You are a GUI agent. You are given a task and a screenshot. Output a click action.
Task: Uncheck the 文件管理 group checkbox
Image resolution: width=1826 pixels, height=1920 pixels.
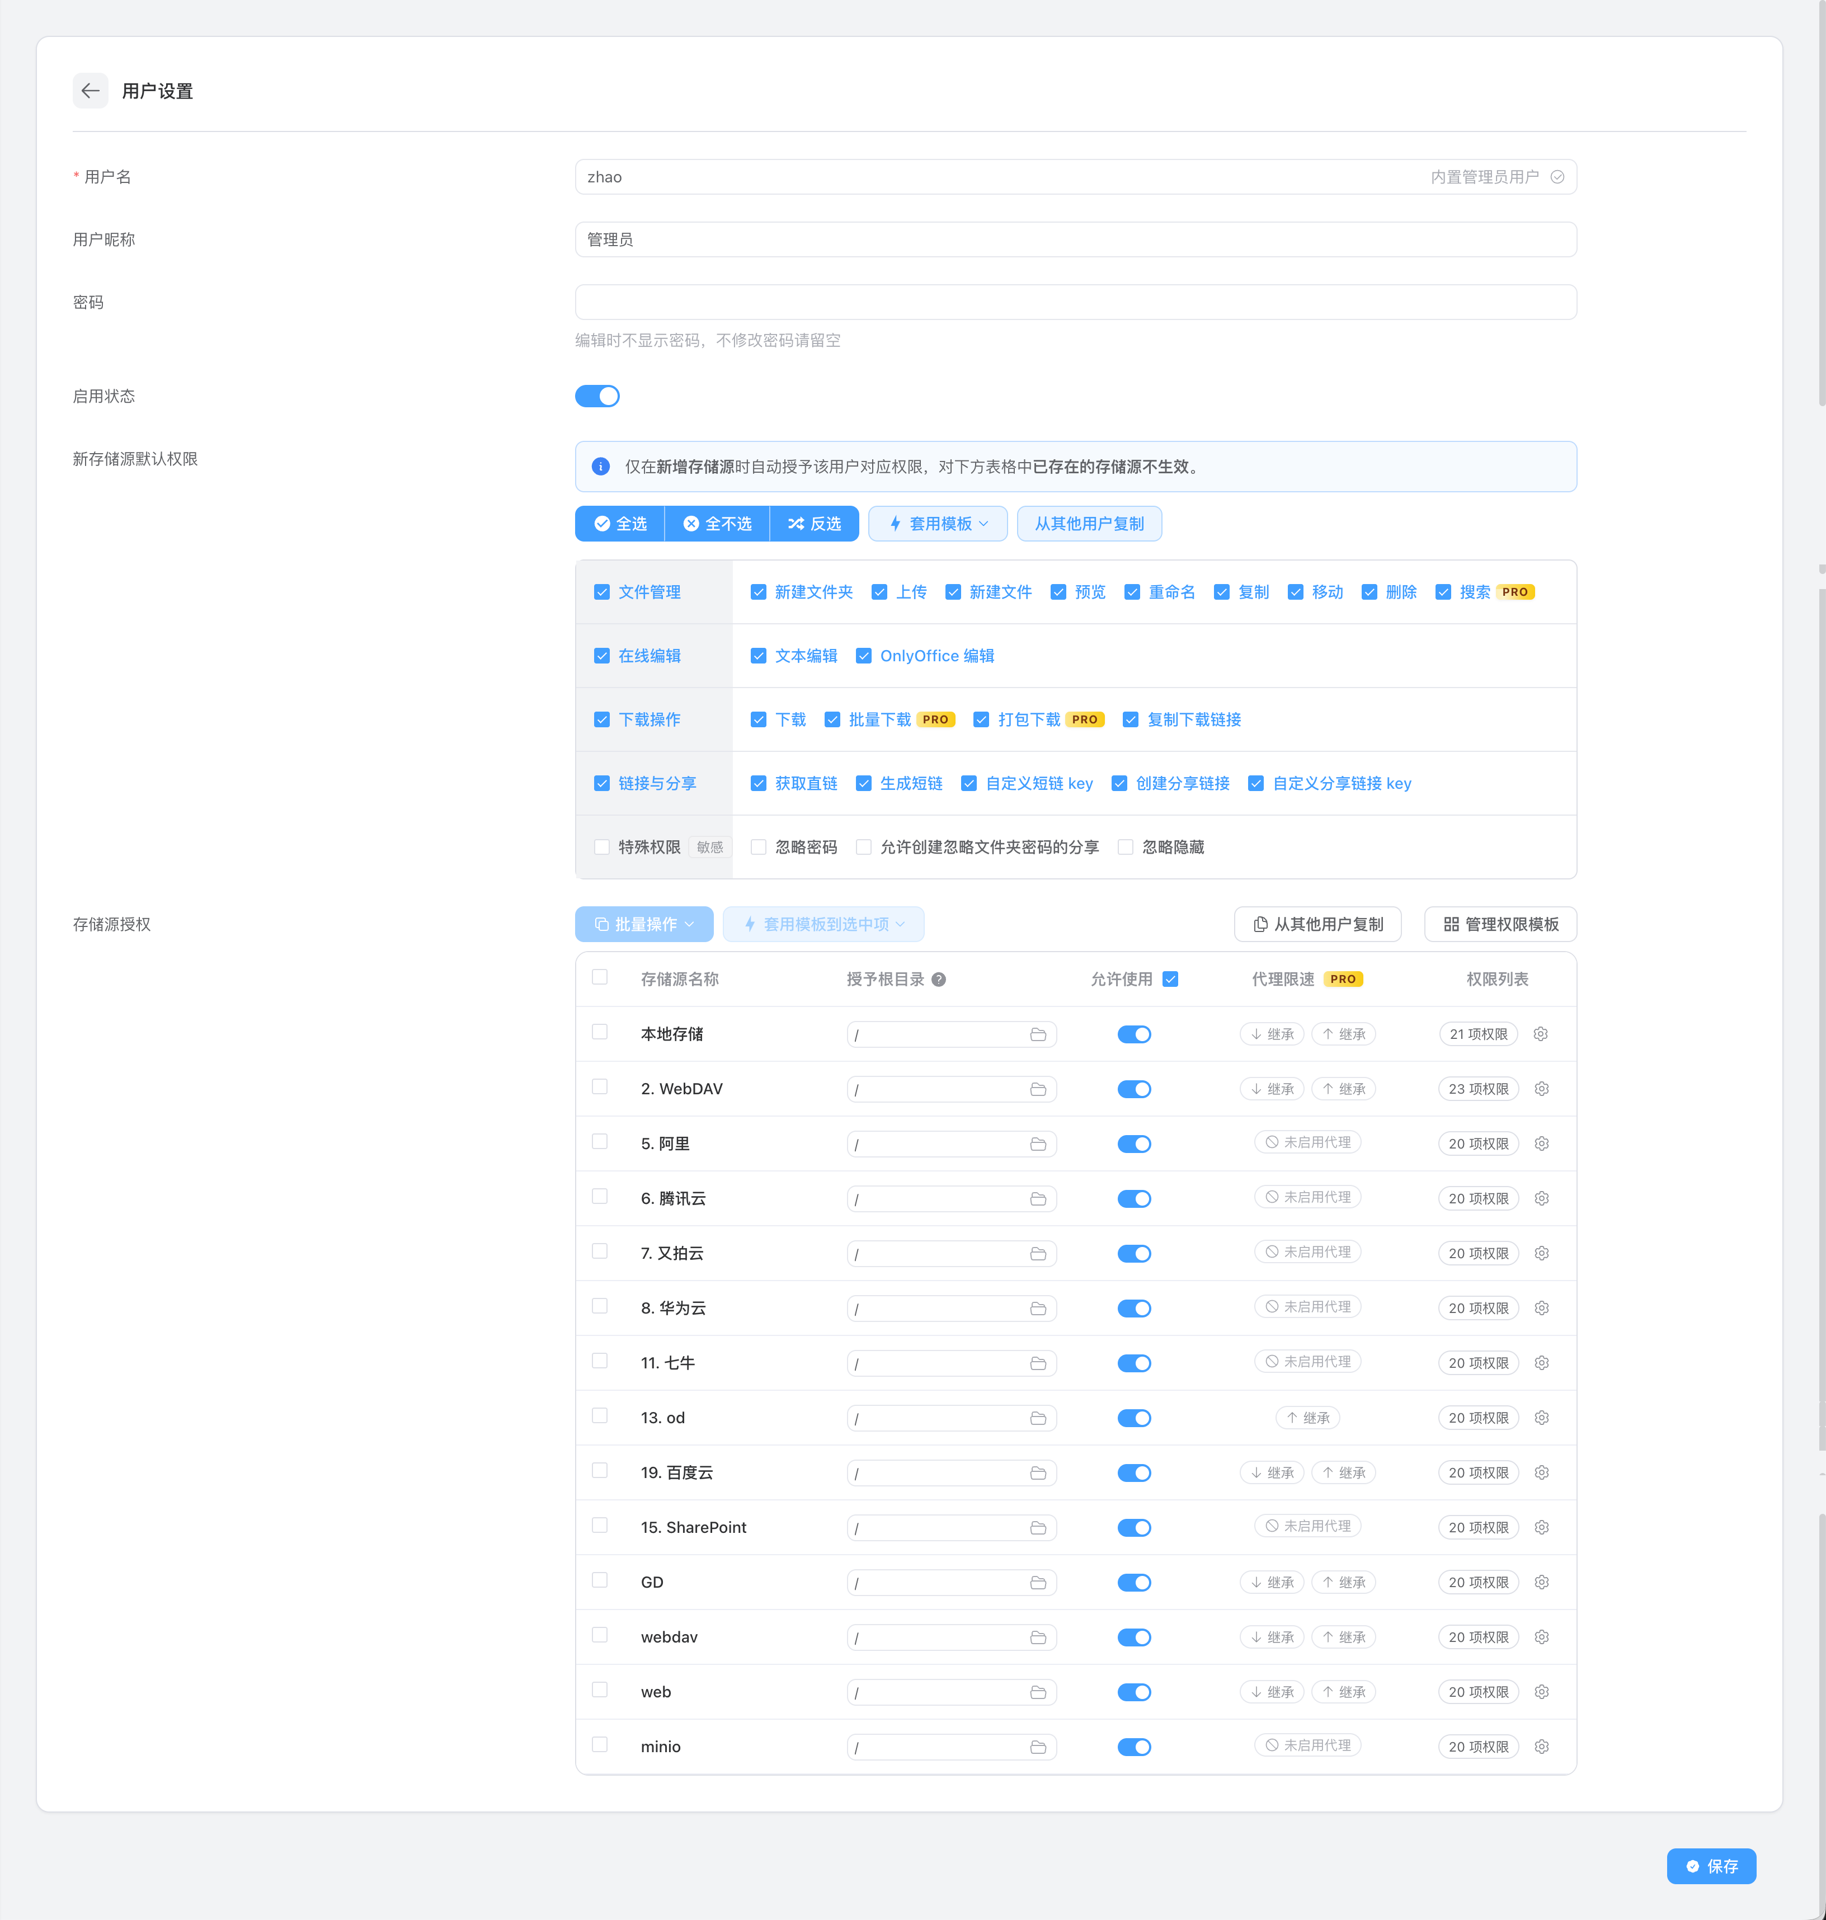601,592
